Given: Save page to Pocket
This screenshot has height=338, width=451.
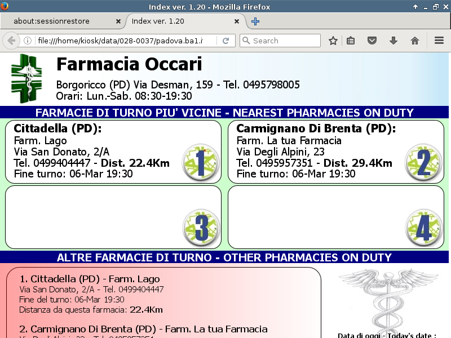Looking at the screenshot, I should (372, 41).
